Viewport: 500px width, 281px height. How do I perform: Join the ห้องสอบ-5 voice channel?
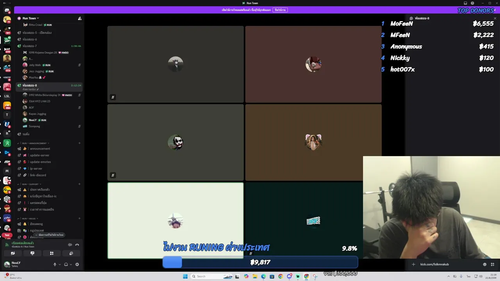coord(49,33)
